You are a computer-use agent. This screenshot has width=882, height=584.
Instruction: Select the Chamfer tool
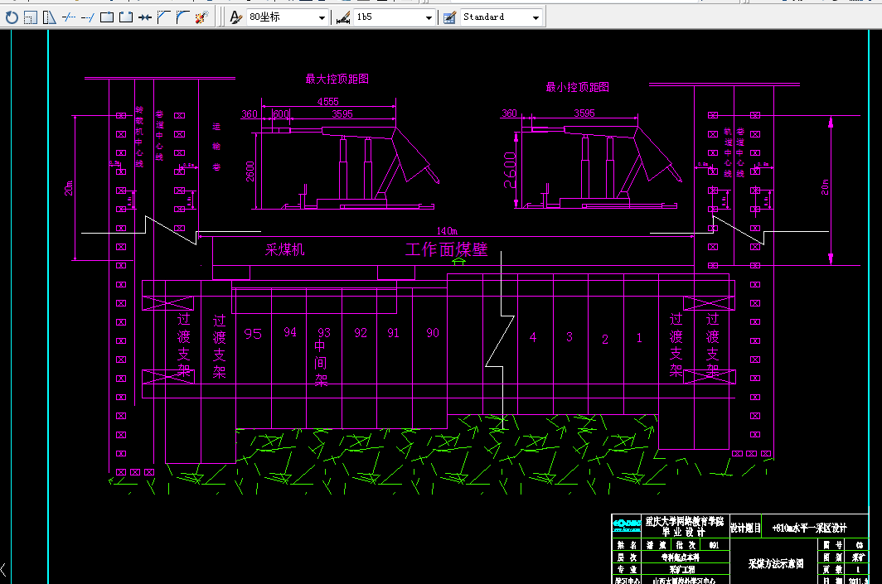click(163, 17)
